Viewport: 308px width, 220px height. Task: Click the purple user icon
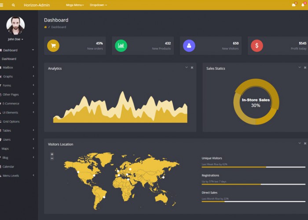(x=189, y=46)
